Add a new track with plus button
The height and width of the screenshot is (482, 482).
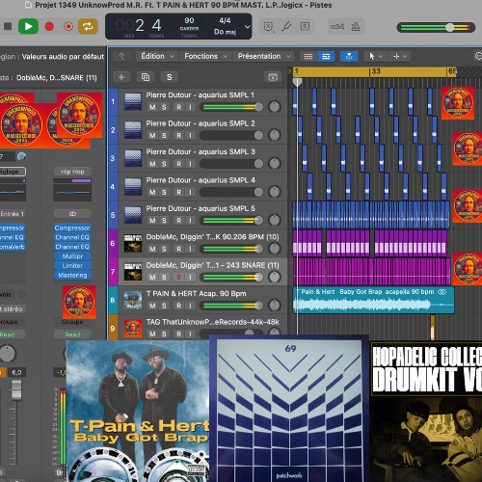[x=121, y=77]
